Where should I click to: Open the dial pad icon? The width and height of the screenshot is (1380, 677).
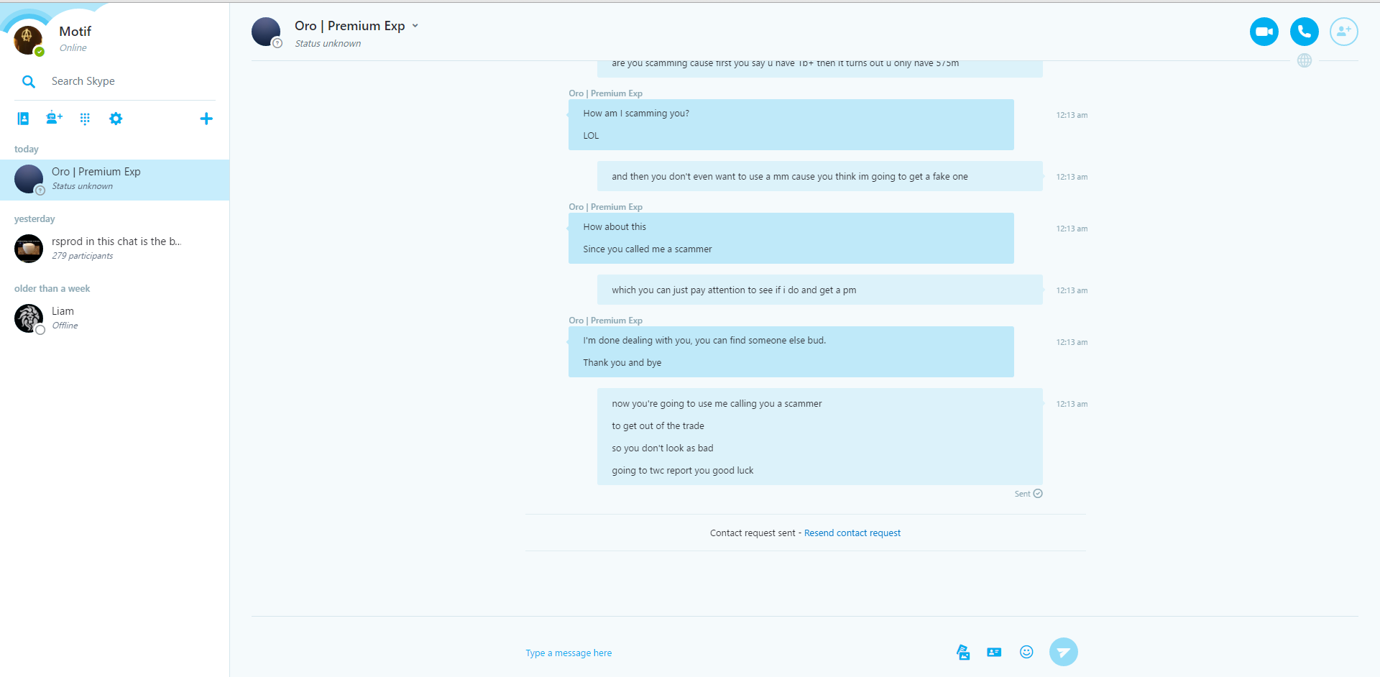[85, 119]
